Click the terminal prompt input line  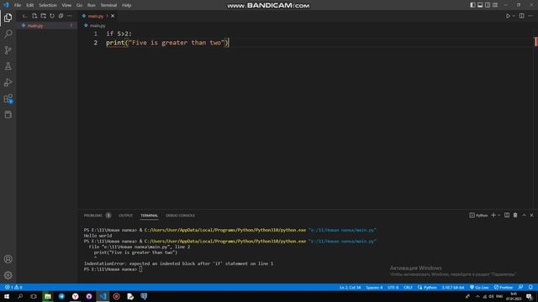pos(113,269)
